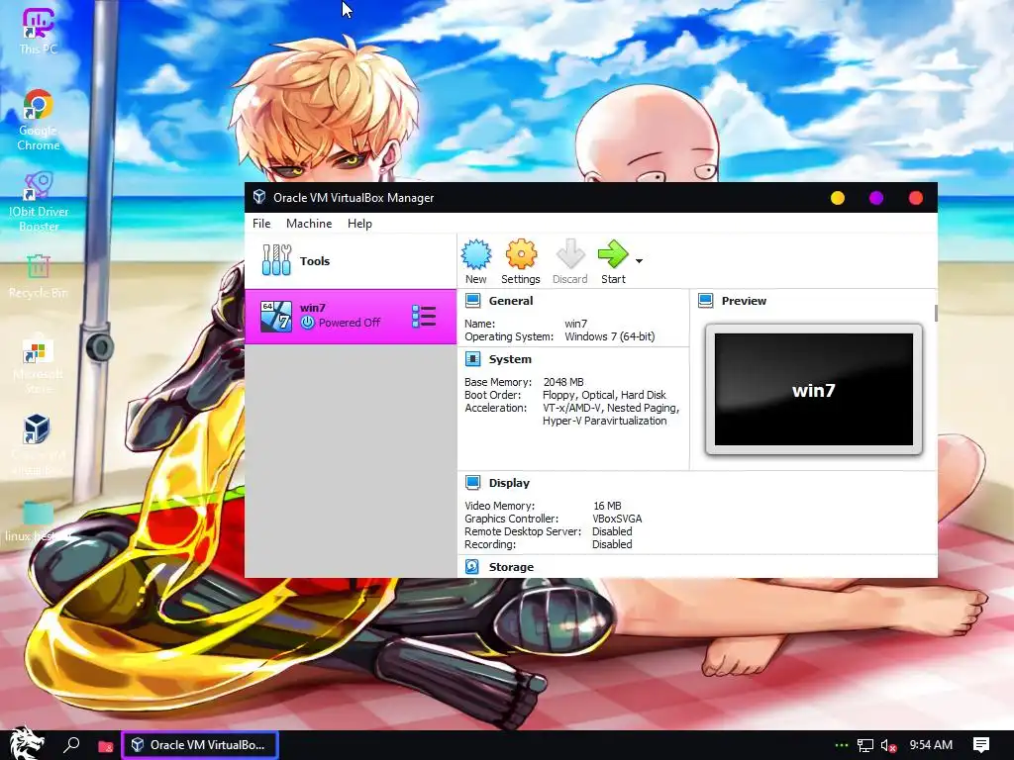Click the 9:54 AM taskbar clock
The width and height of the screenshot is (1014, 760).
[x=931, y=744]
